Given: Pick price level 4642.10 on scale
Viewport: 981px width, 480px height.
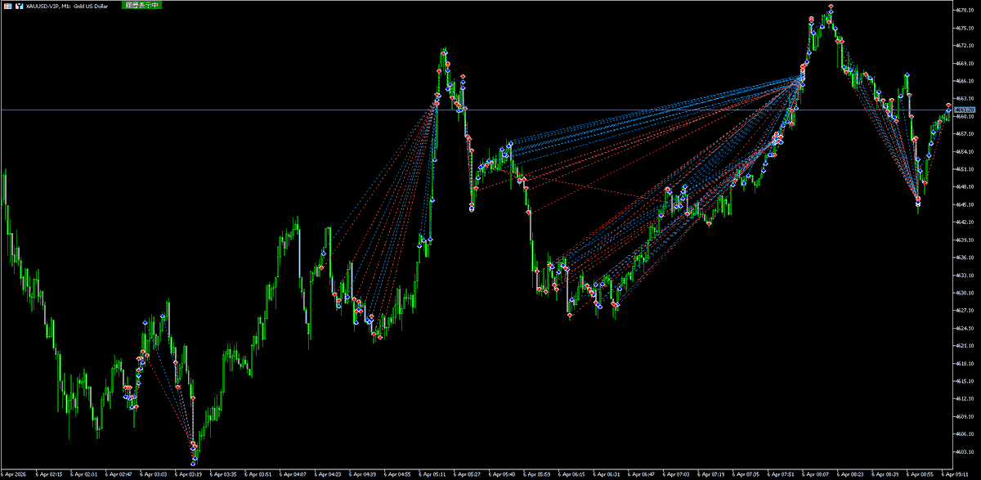Looking at the screenshot, I should 965,222.
